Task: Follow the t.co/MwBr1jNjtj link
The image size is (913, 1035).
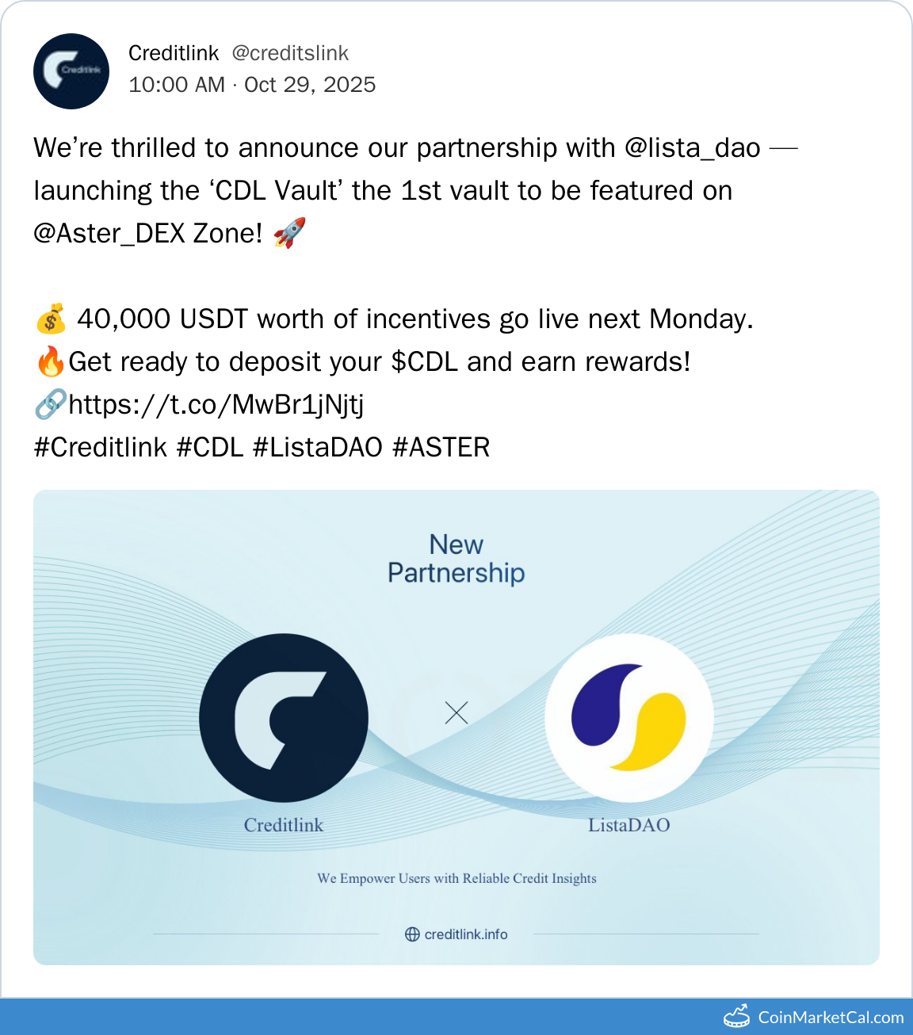Action: pyautogui.click(x=216, y=405)
